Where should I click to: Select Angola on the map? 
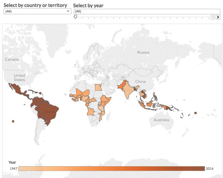[91, 111]
